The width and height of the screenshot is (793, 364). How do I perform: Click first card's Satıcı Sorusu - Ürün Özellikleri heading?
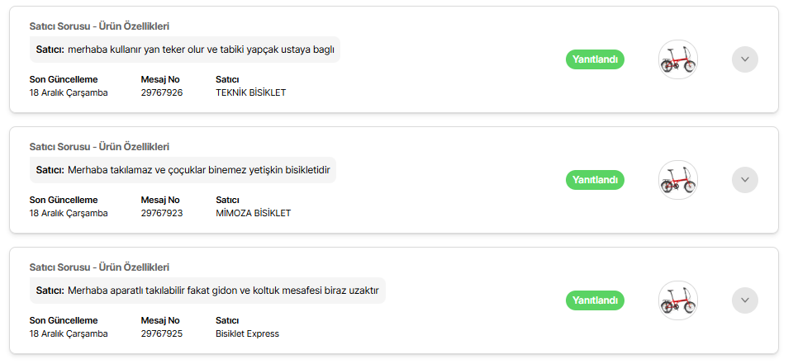pos(99,26)
